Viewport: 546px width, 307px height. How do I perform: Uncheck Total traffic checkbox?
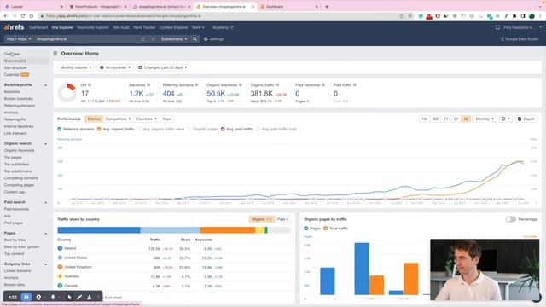pyautogui.click(x=326, y=228)
